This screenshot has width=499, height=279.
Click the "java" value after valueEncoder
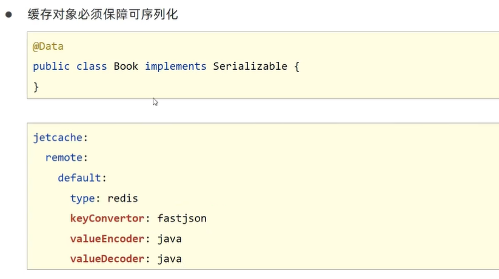169,239
